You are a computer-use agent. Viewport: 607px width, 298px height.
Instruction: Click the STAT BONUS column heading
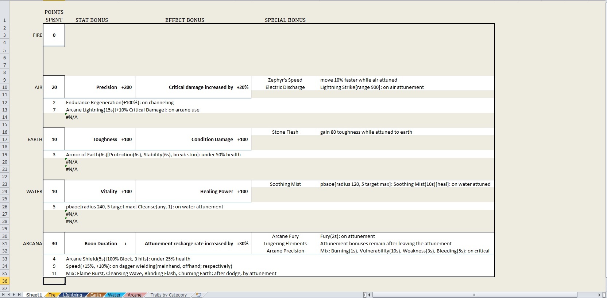click(92, 20)
